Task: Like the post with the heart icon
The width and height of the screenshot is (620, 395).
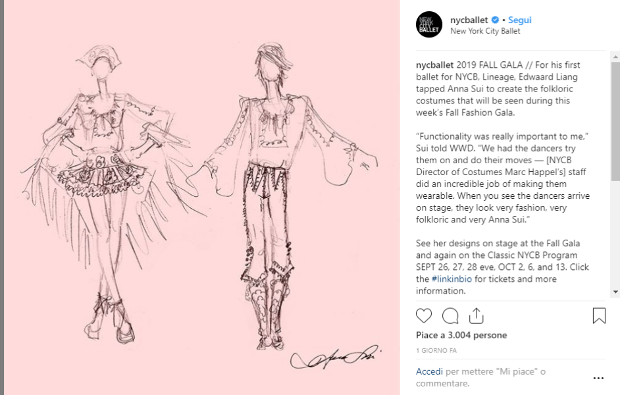Action: pyautogui.click(x=423, y=316)
